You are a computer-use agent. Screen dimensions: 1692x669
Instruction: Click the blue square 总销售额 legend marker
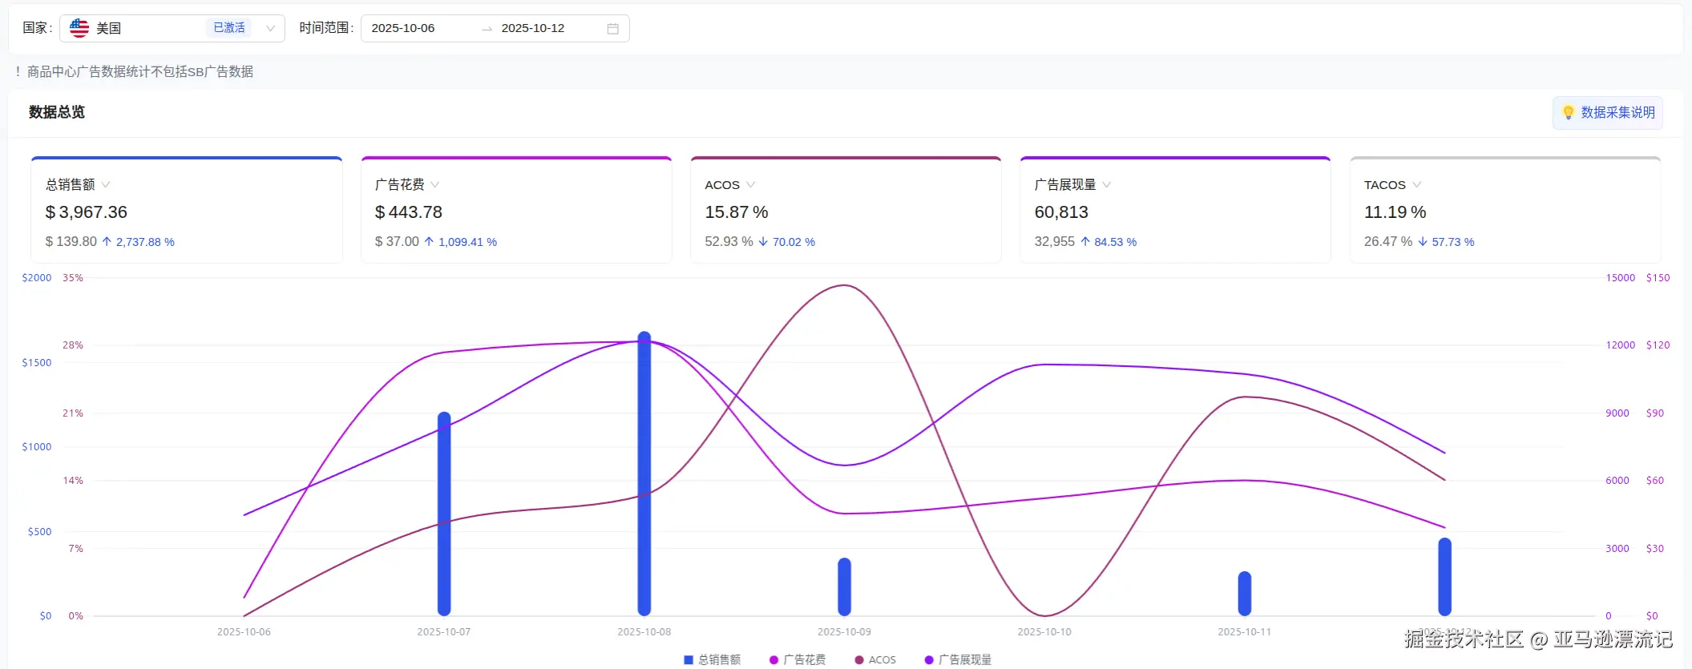pos(688,659)
